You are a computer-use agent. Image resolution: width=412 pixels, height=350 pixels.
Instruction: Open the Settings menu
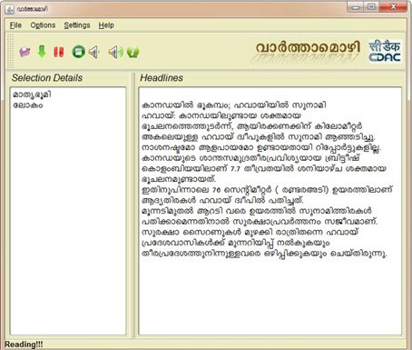77,25
